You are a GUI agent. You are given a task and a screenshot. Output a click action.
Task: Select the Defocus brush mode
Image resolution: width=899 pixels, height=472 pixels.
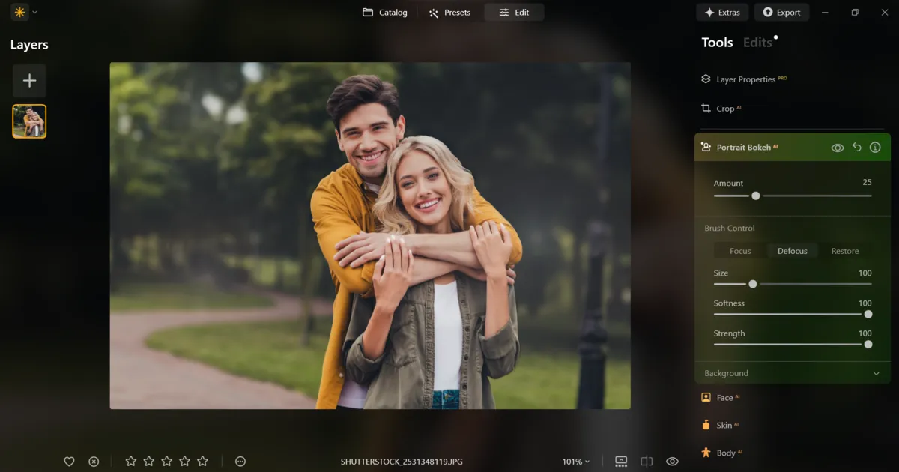pyautogui.click(x=792, y=250)
